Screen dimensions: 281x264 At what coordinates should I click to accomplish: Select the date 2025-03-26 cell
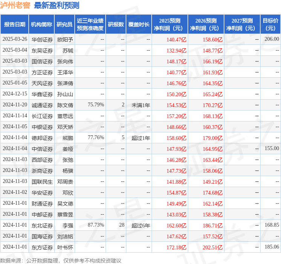point(15,39)
